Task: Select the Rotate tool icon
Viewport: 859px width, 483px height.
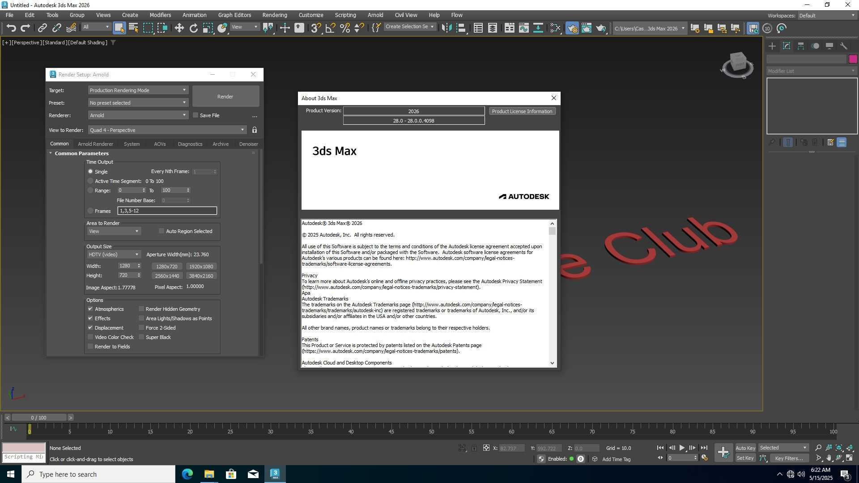Action: tap(193, 28)
